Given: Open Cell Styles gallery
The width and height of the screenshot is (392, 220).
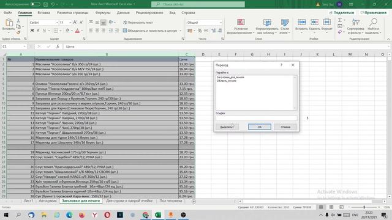Looking at the screenshot, I should (x=284, y=26).
